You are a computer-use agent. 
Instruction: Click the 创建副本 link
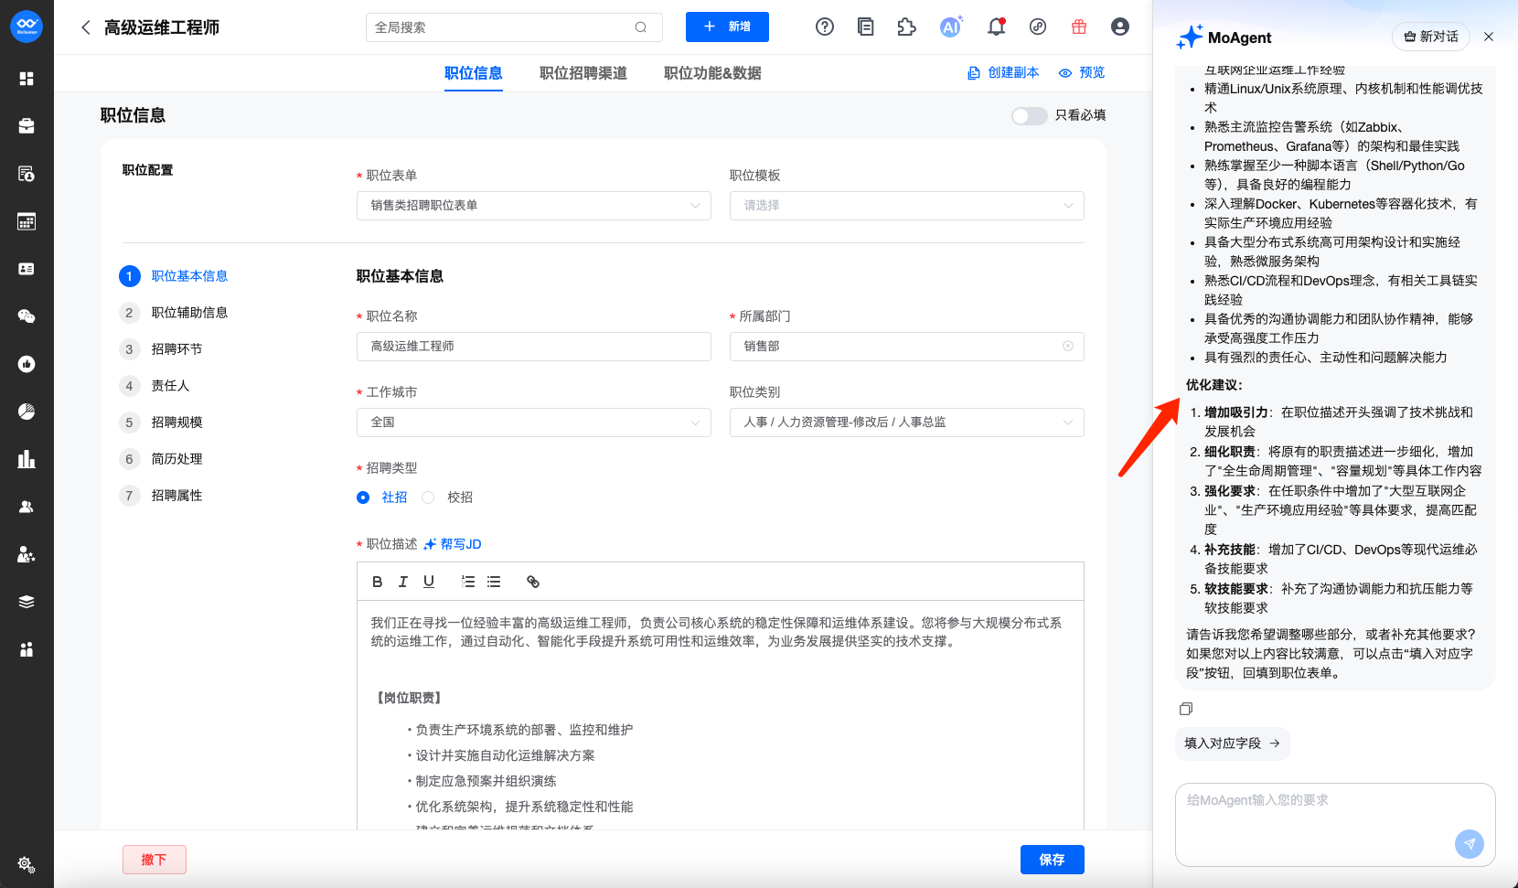(1003, 73)
